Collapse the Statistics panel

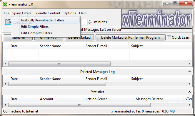pyautogui.click(x=189, y=92)
